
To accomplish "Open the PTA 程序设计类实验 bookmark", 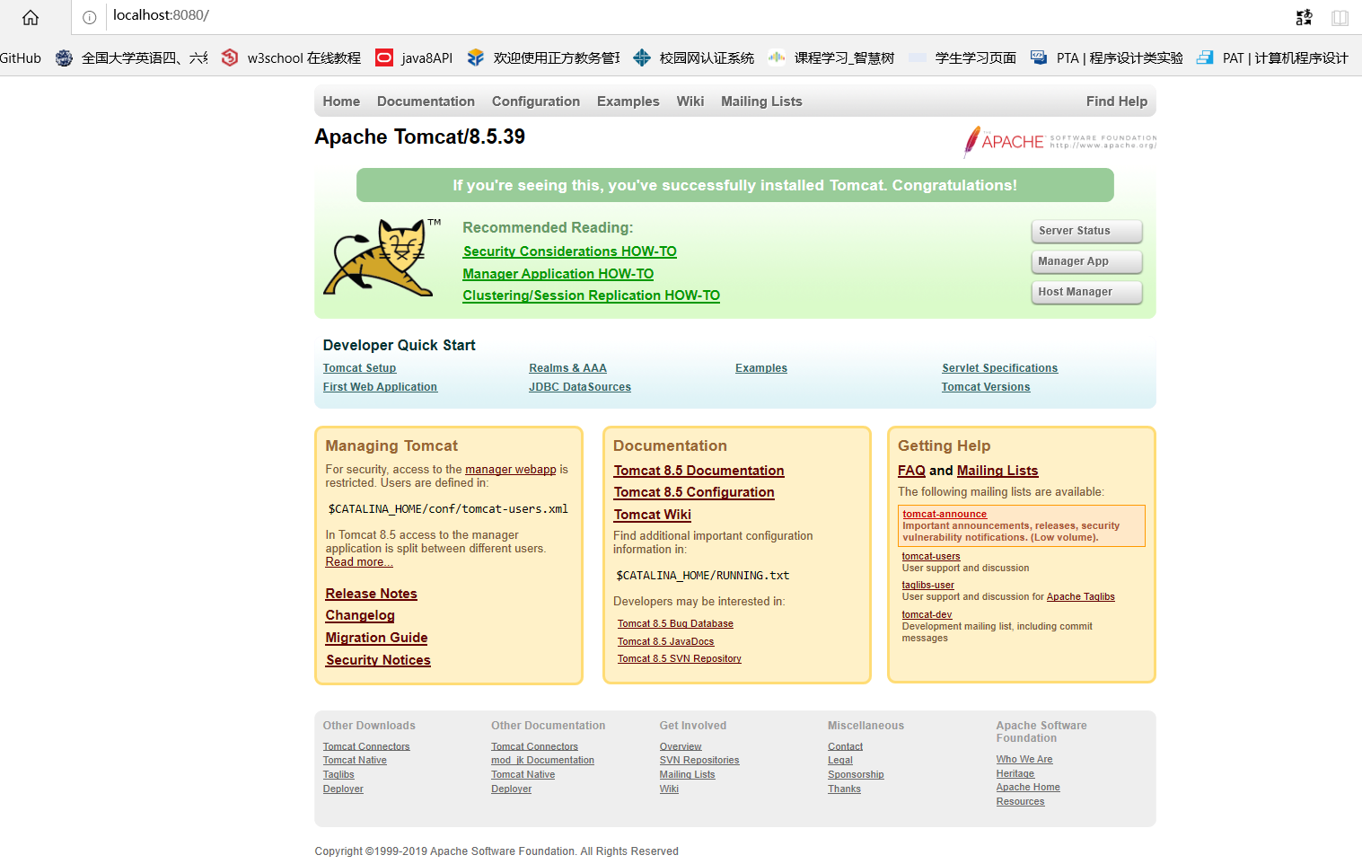I will pyautogui.click(x=1106, y=58).
